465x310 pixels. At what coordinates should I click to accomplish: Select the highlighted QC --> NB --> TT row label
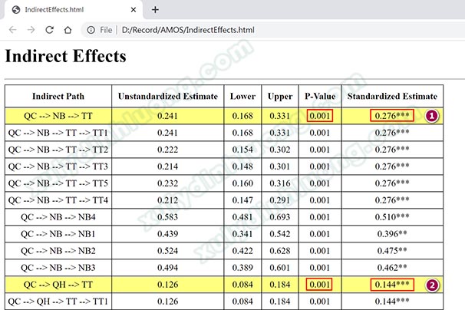coord(58,116)
